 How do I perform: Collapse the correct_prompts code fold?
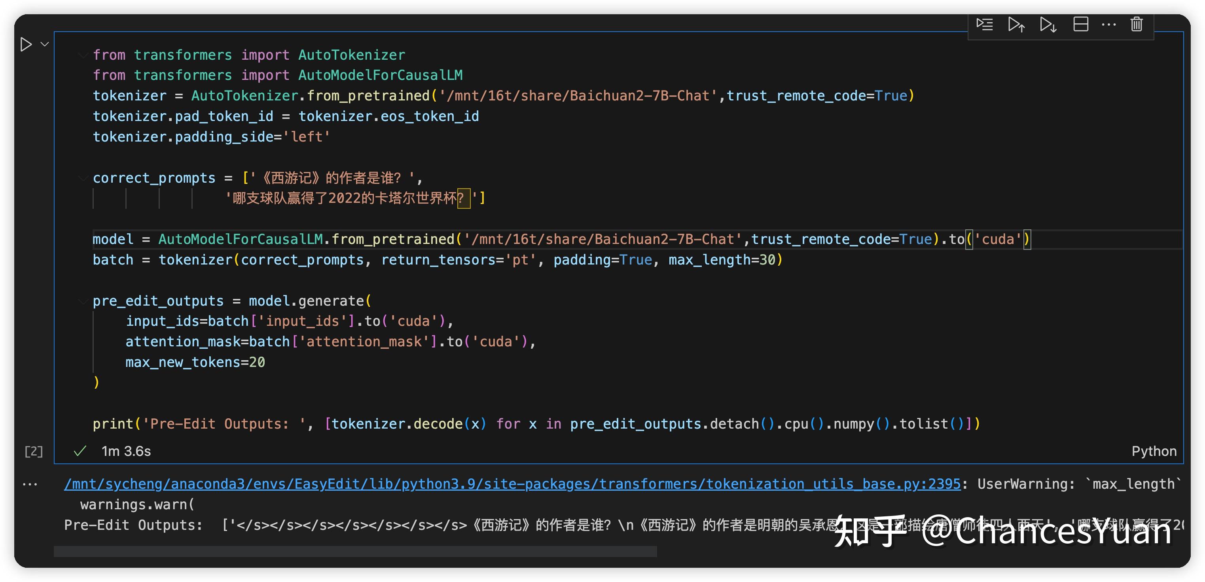83,178
